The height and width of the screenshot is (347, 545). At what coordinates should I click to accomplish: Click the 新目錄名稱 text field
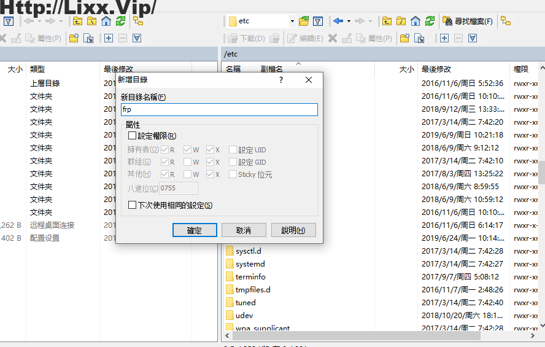[219, 109]
